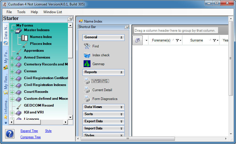Open the Index check tool icon
Viewport: 236px width, 144px height.
coord(87,55)
